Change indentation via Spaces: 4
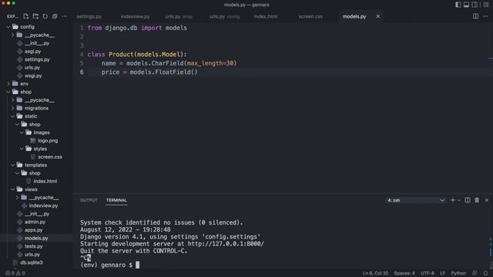The height and width of the screenshot is (277, 493). (x=404, y=273)
